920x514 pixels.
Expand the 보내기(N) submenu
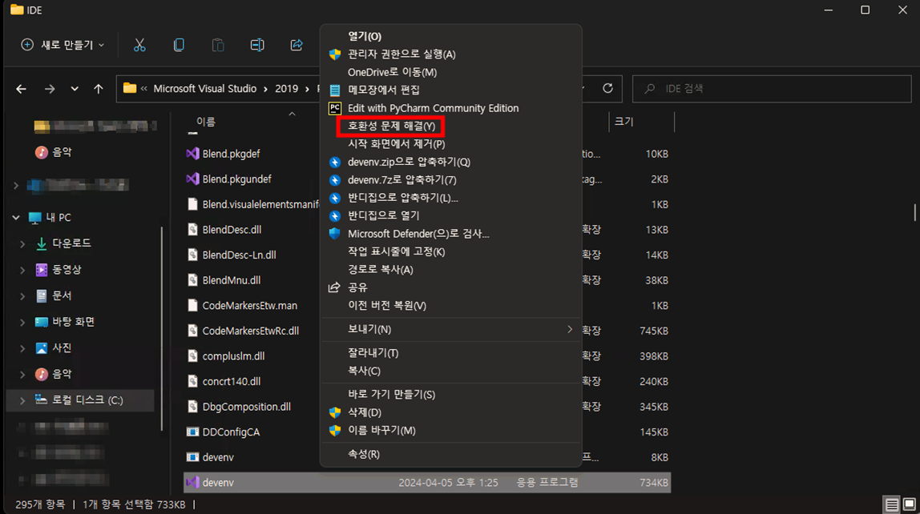(450, 329)
